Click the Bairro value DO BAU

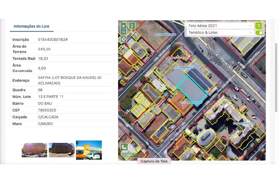click(x=45, y=104)
